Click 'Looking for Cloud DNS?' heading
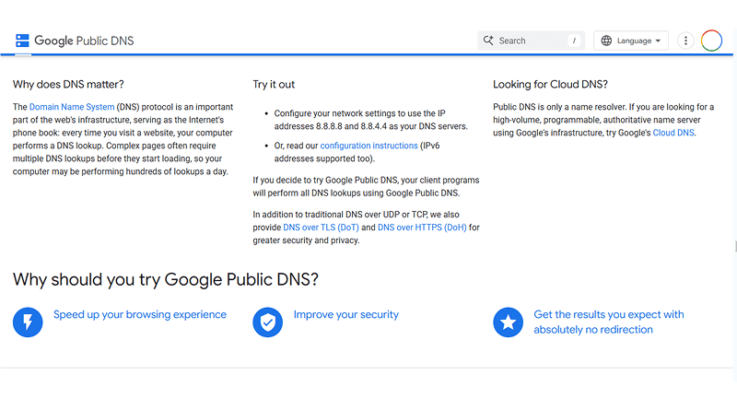Viewport: 737px width, 410px height. (x=550, y=84)
